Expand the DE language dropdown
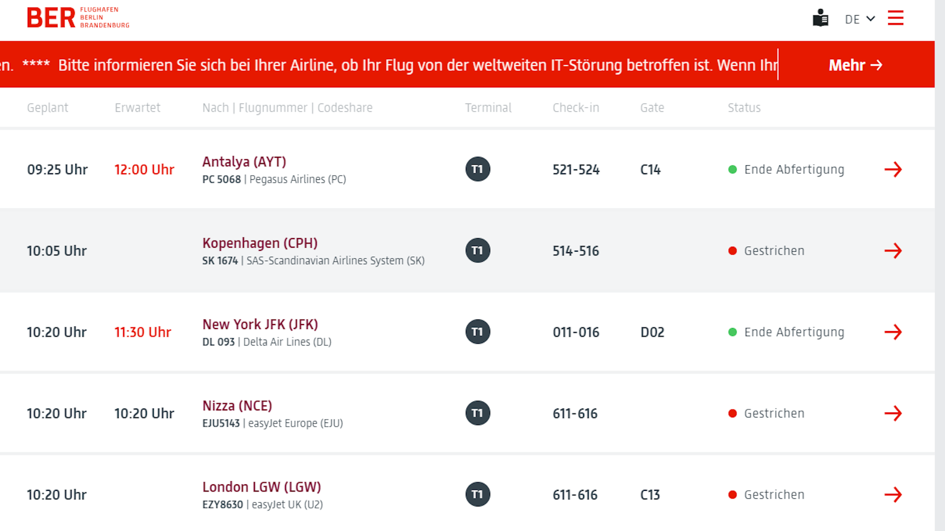The width and height of the screenshot is (945, 531). pos(860,19)
